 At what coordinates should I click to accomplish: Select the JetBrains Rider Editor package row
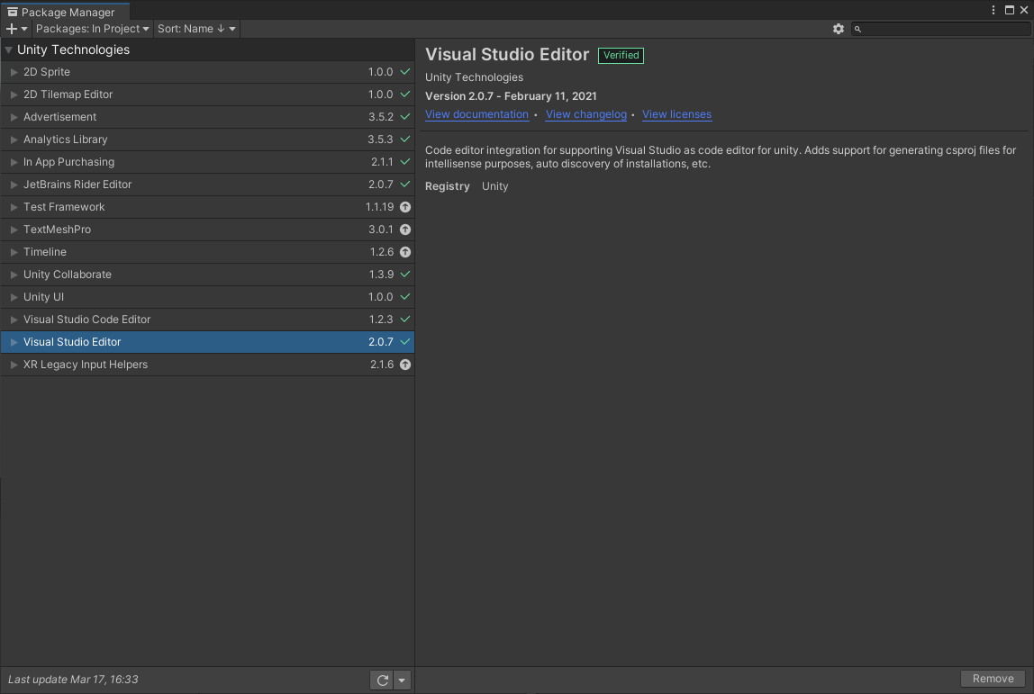[x=207, y=185]
